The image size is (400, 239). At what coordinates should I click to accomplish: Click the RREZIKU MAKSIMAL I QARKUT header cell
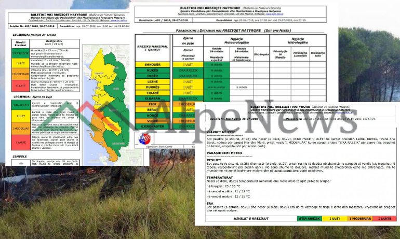point(153,48)
